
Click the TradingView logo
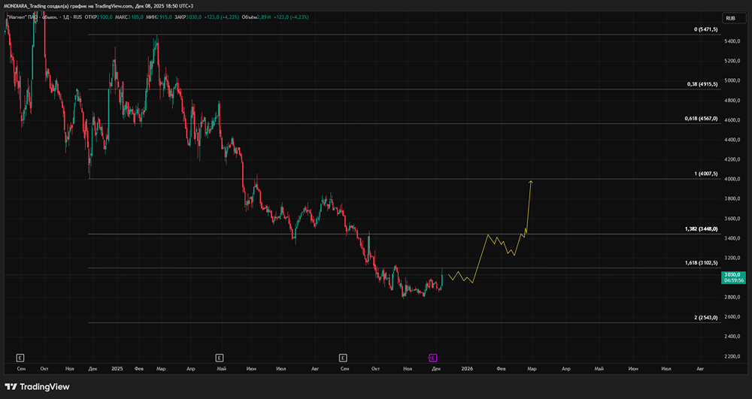point(38,387)
